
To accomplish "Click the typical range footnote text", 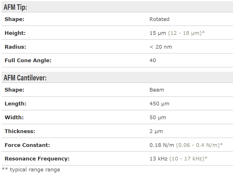I will pos(31,170).
